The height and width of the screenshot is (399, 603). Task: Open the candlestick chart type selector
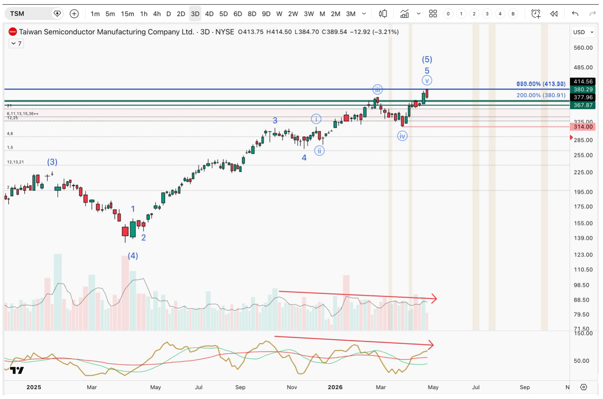pyautogui.click(x=383, y=14)
